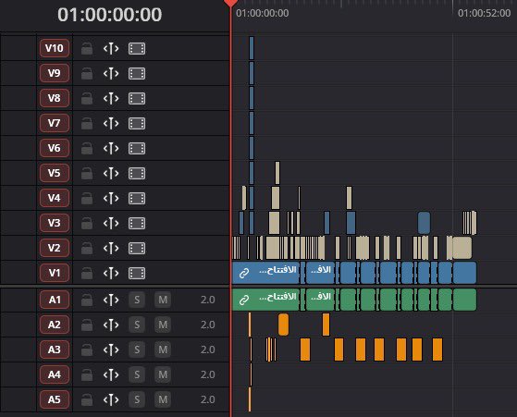Lock video track V1
The image size is (517, 417).
(87, 273)
